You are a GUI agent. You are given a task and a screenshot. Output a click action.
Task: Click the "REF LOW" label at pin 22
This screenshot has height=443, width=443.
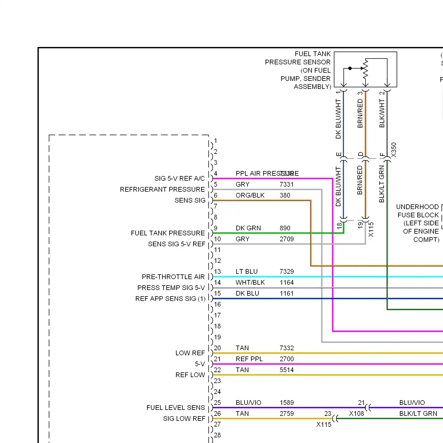(x=190, y=375)
